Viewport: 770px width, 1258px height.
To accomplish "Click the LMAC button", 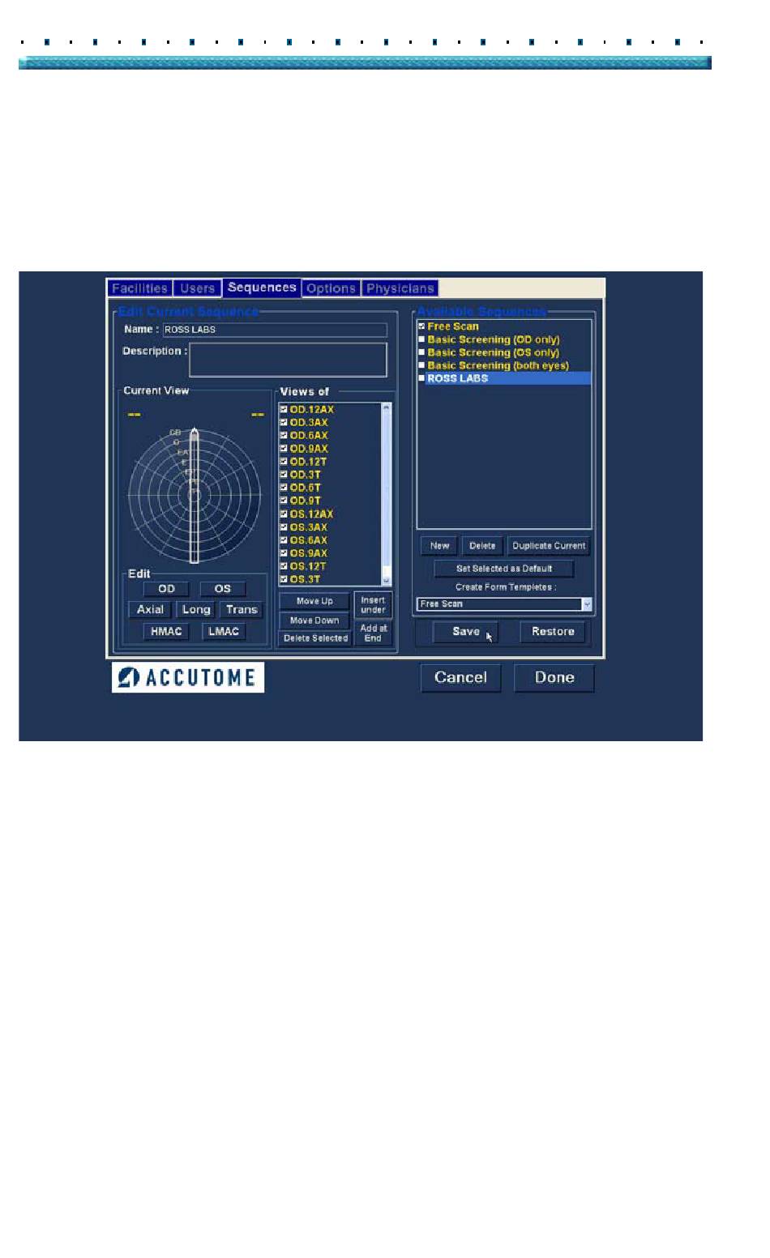I will click(224, 632).
